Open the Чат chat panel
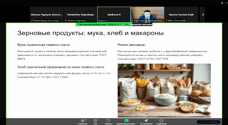Image resolution: width=228 pixels, height=125 pixels. [95, 122]
